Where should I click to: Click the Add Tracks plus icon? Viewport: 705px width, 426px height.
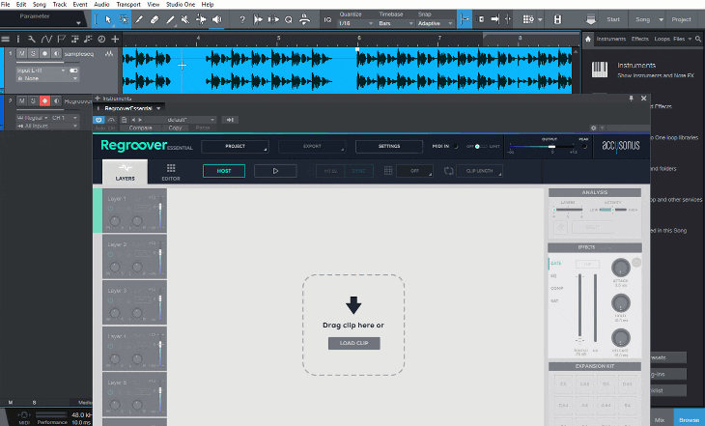pos(115,40)
